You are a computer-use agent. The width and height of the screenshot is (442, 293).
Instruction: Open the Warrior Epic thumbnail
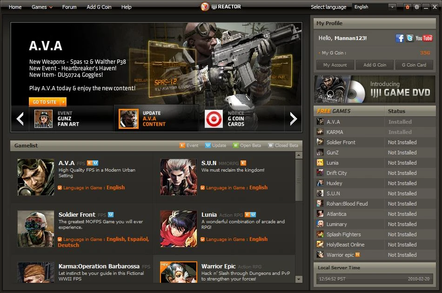click(x=179, y=272)
